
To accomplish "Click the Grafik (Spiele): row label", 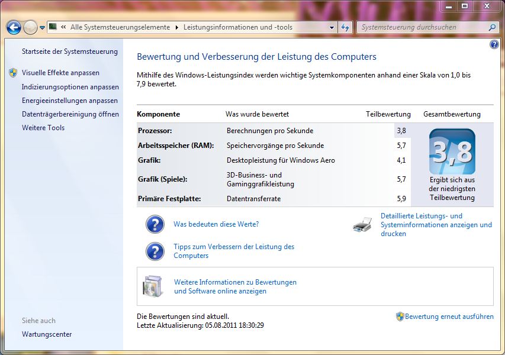I will click(x=163, y=179).
